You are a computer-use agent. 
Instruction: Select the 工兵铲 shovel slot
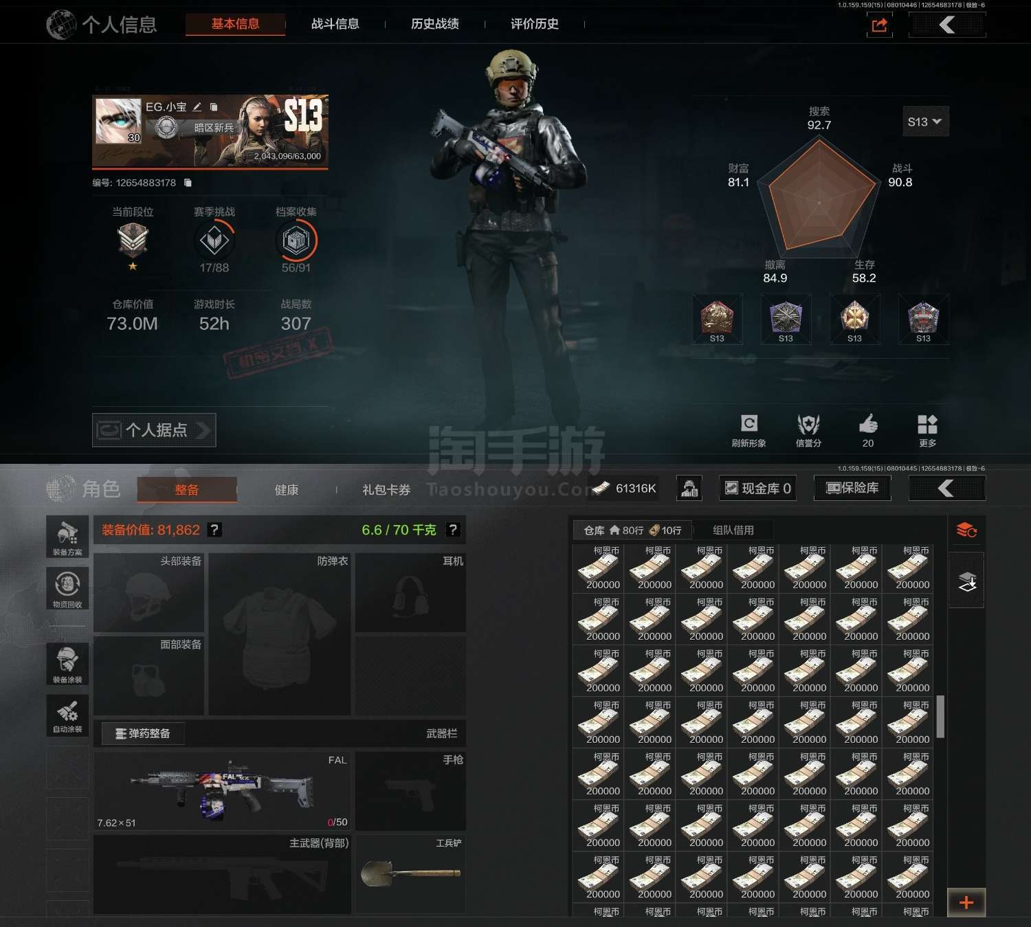tap(410, 875)
